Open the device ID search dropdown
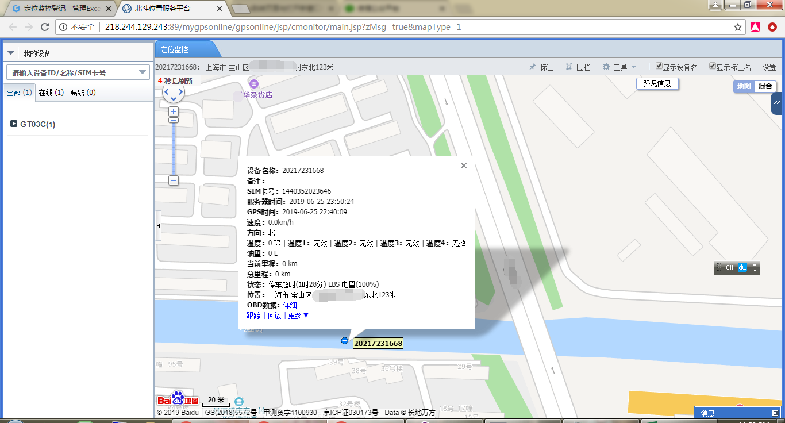Viewport: 785px width, 423px height. click(144, 72)
